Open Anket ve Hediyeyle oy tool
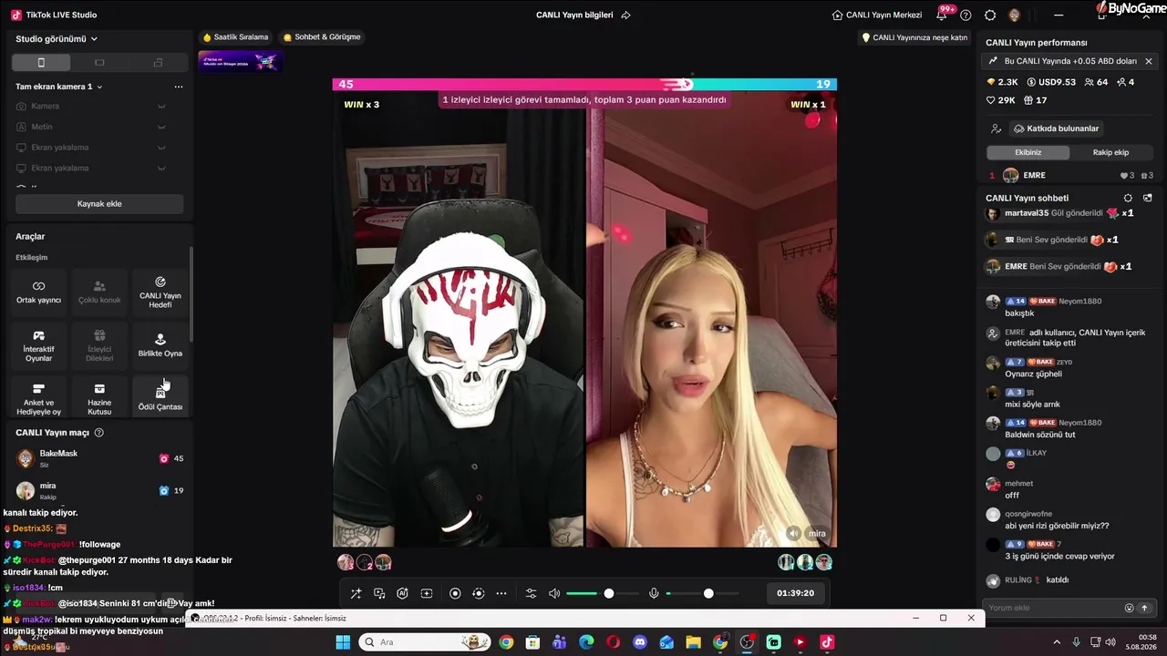This screenshot has width=1167, height=656. coord(38,397)
